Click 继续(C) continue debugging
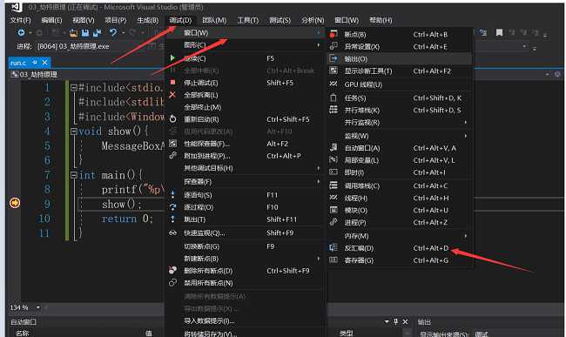Screen dimensions: 566x337 click(x=245, y=58)
